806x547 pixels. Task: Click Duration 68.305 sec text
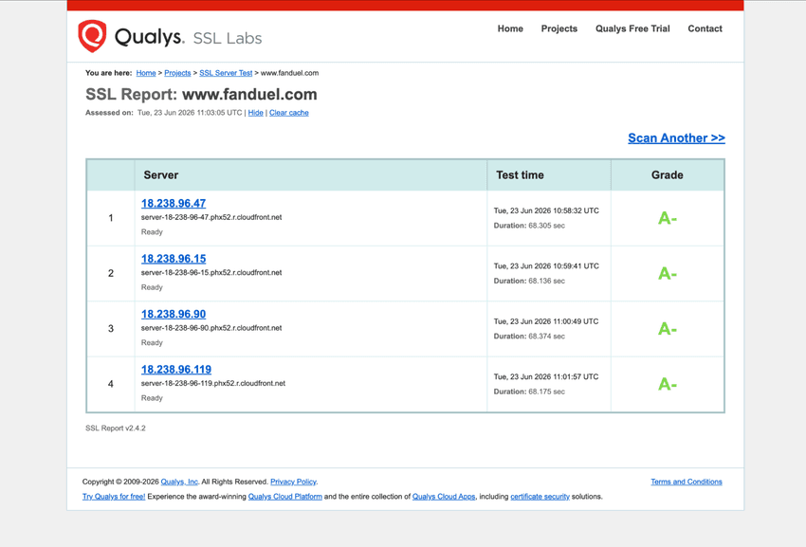coord(529,226)
